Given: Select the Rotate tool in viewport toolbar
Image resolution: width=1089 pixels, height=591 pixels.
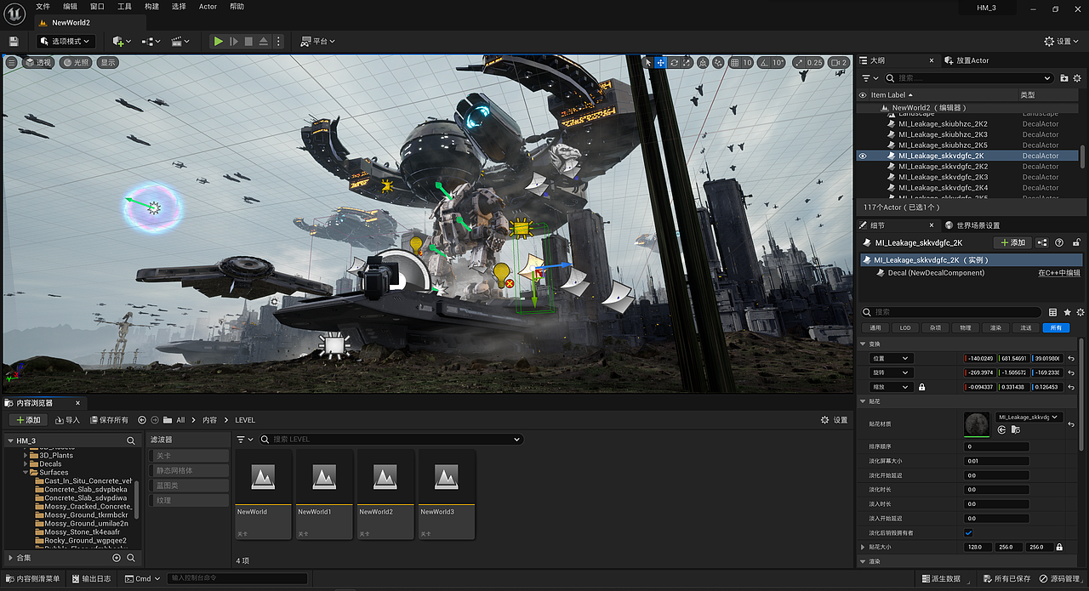Looking at the screenshot, I should coord(674,62).
